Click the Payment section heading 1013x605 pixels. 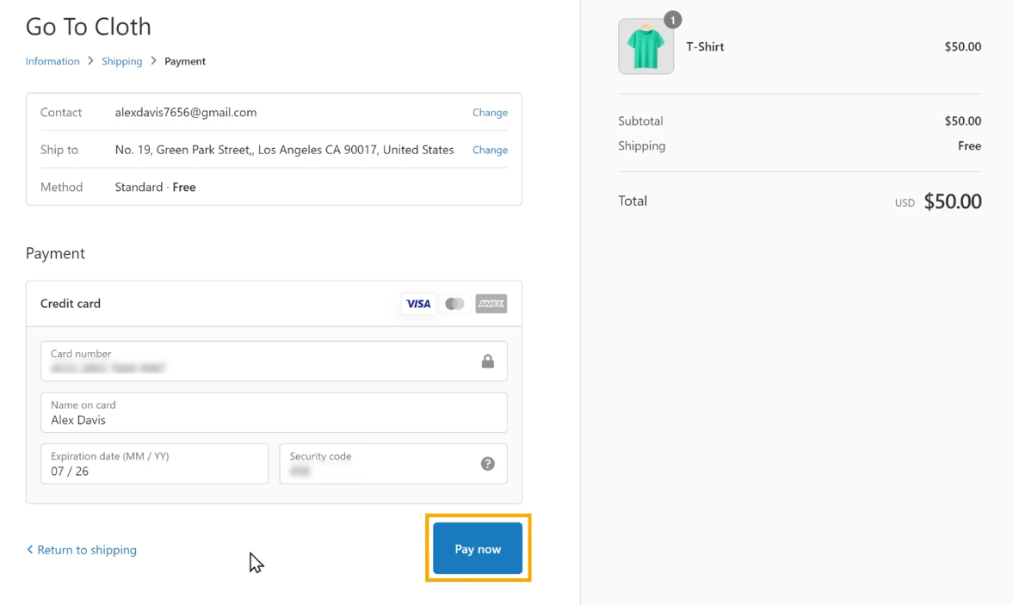(x=56, y=253)
